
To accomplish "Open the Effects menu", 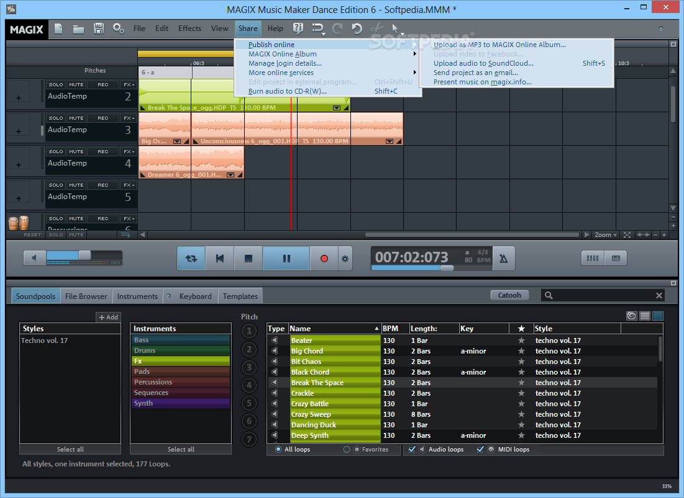I will (x=189, y=29).
